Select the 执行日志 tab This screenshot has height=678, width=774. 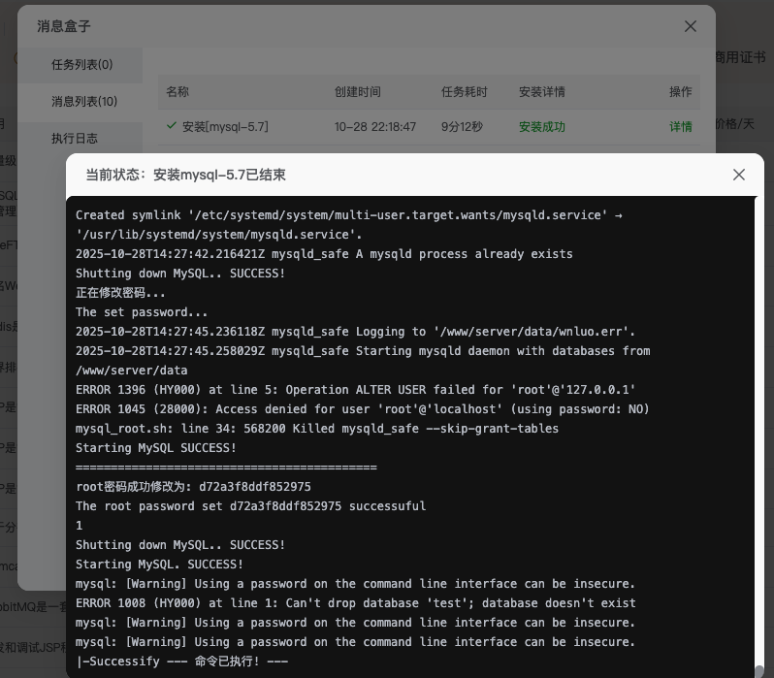point(75,139)
